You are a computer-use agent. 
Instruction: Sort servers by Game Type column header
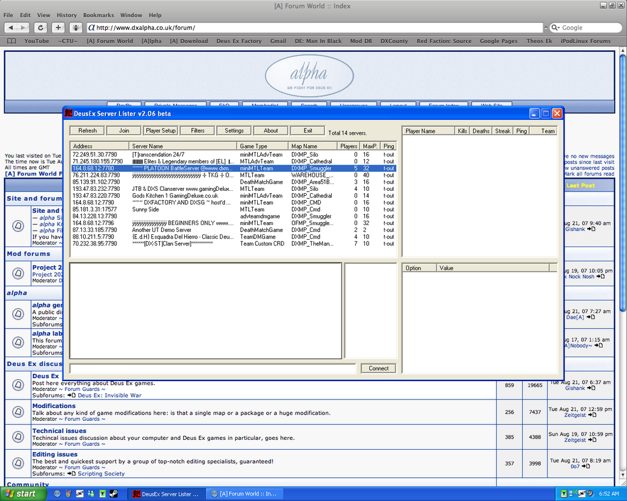[x=262, y=146]
